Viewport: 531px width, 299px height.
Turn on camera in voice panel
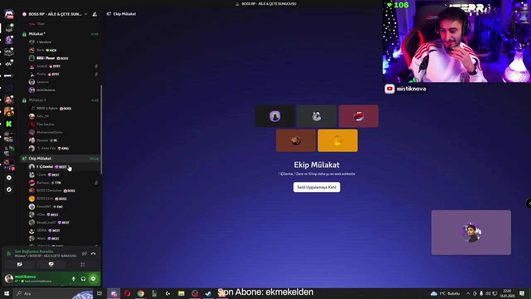[19, 265]
